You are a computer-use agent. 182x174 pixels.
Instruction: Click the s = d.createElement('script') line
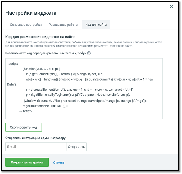(x=80, y=90)
